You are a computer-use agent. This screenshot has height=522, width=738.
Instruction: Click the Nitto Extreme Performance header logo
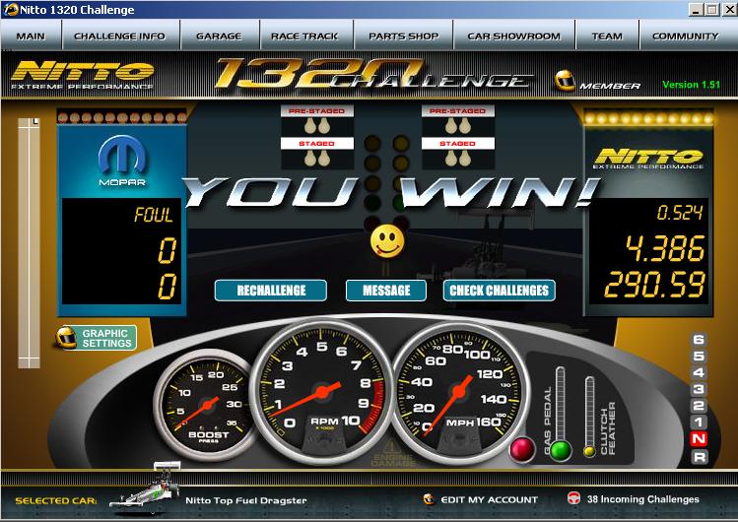[83, 75]
